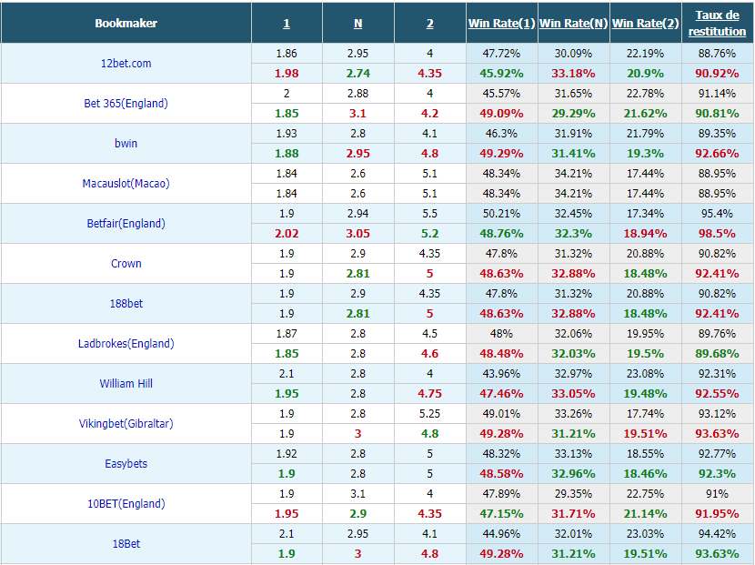Select Easybets restitution value 92.3%
The width and height of the screenshot is (755, 565).
coord(717,473)
